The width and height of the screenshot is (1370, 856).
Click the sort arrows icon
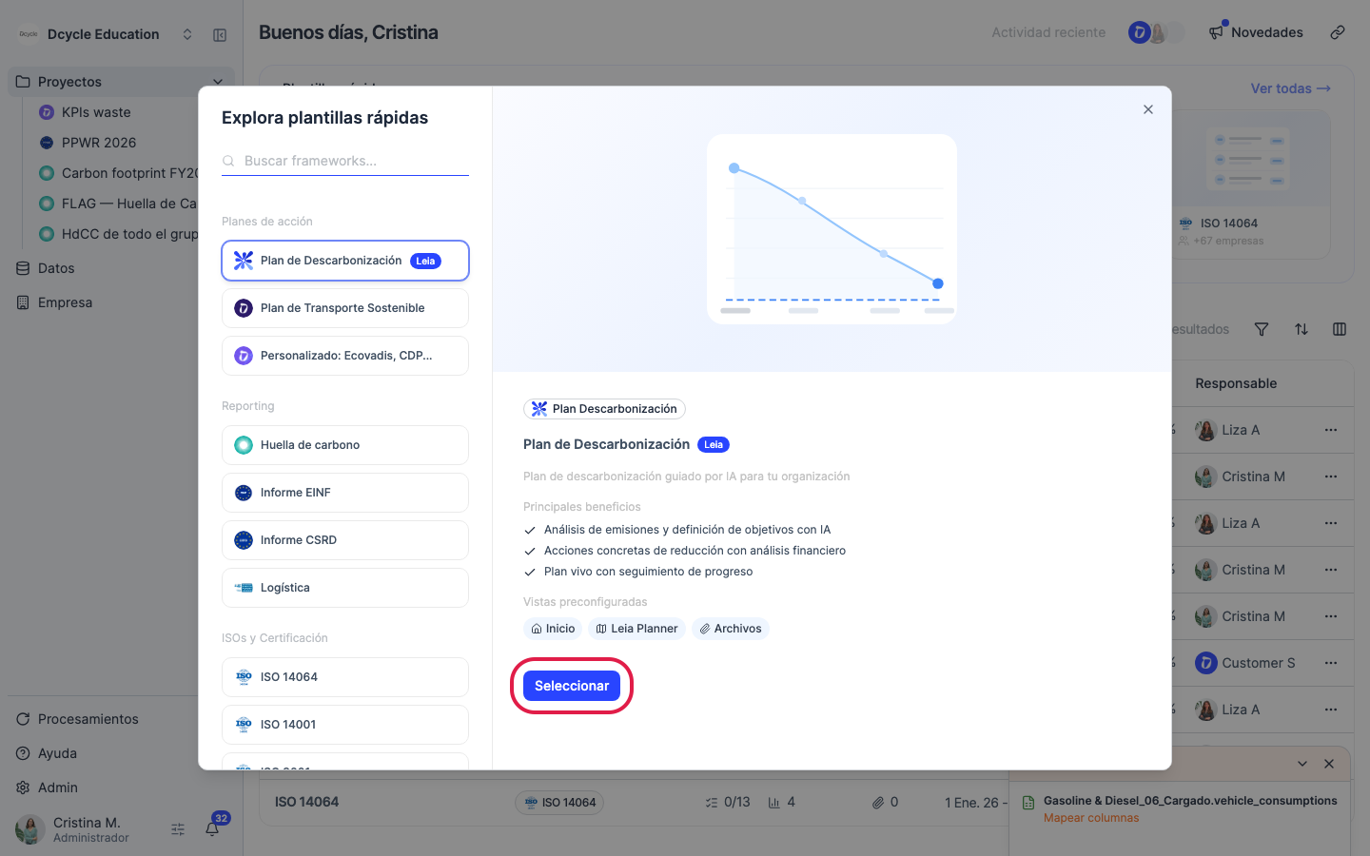click(1301, 329)
